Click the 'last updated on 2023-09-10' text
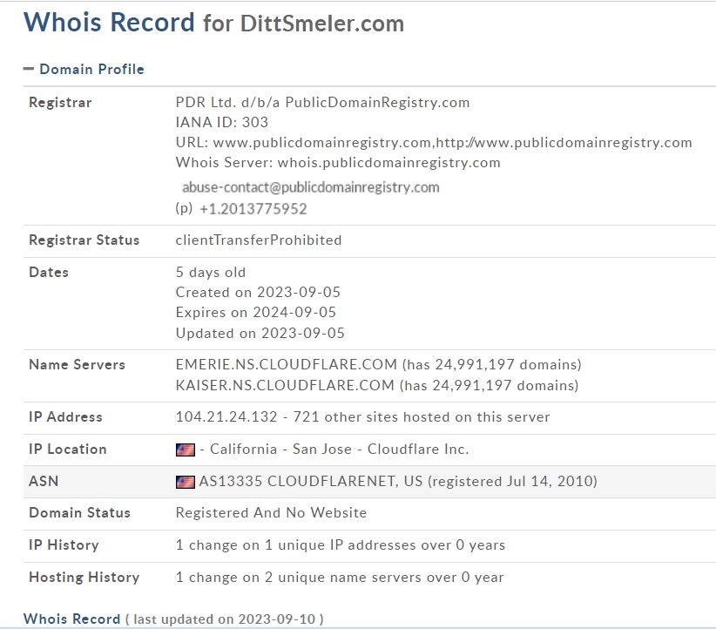This screenshot has width=716, height=629. tap(224, 619)
